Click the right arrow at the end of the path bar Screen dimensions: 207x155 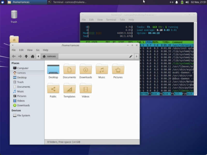tap(136, 56)
